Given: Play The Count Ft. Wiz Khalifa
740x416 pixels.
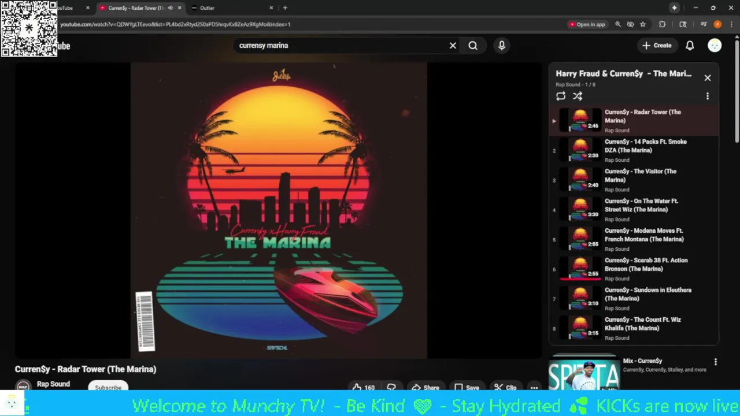Looking at the screenshot, I should (634, 328).
